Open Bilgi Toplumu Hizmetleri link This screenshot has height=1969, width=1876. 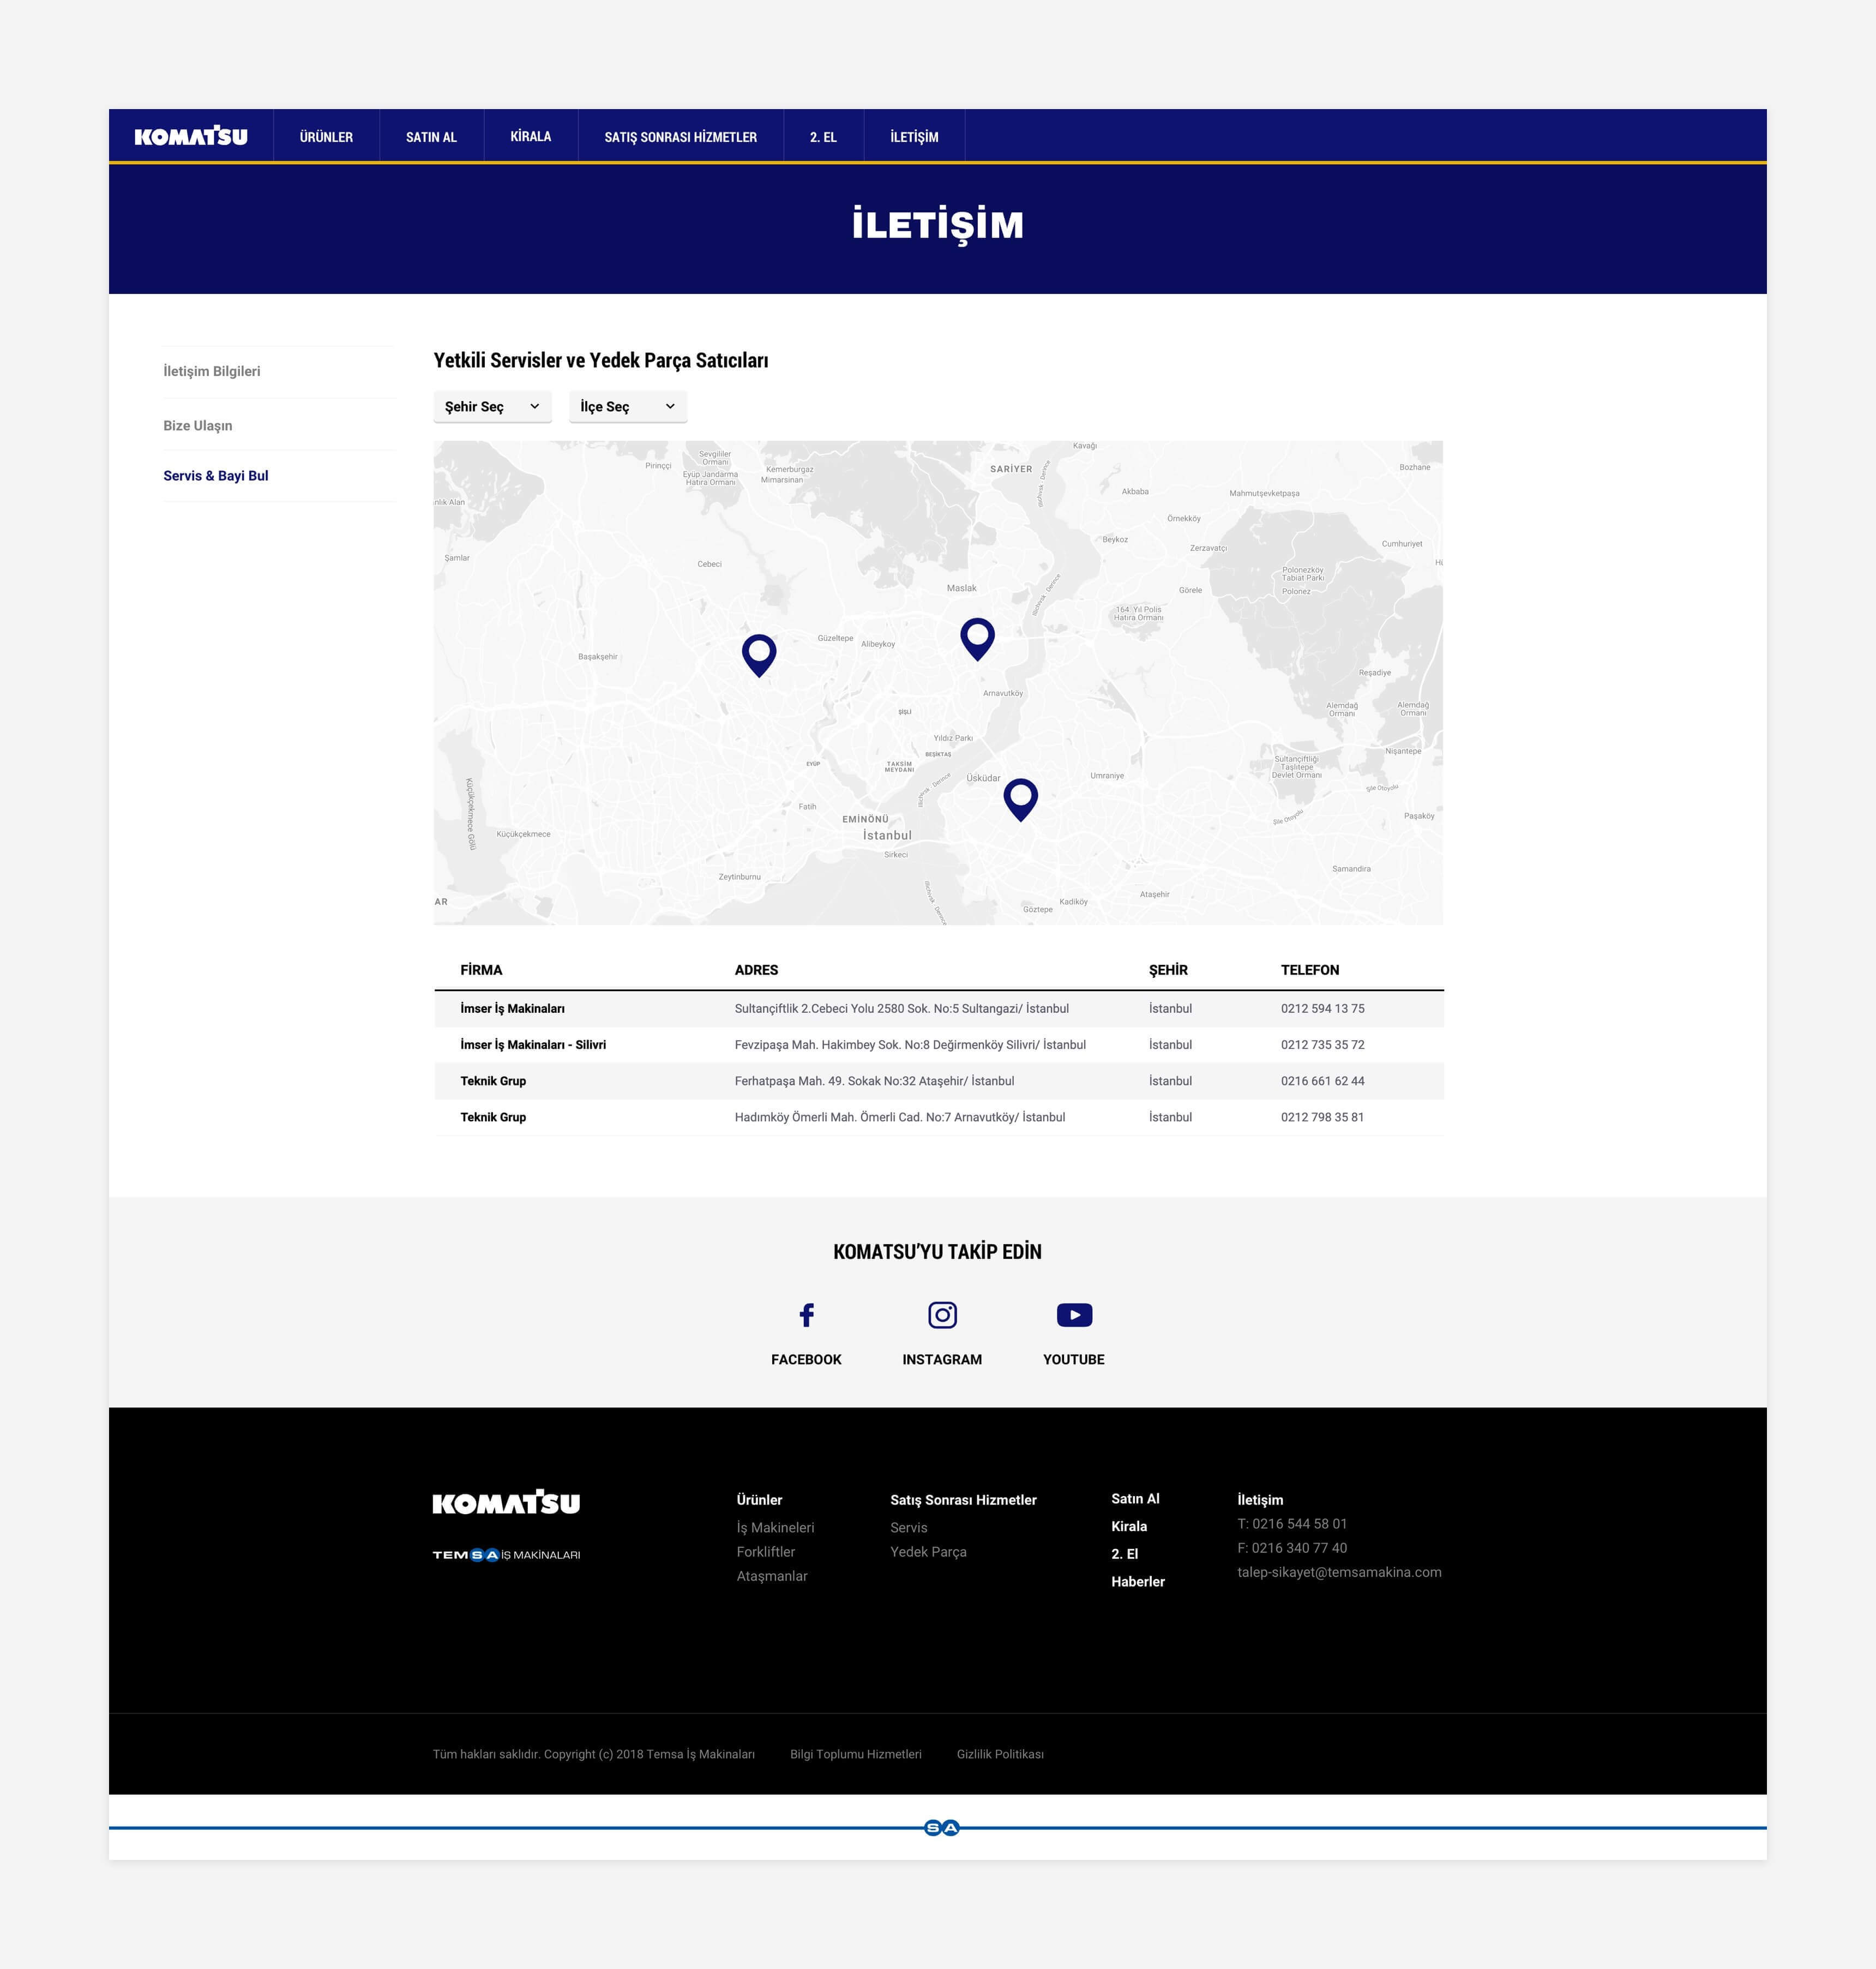click(x=856, y=1753)
